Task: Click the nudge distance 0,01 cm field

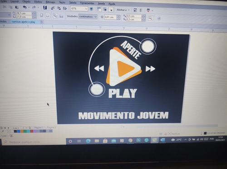Action: click(110, 17)
